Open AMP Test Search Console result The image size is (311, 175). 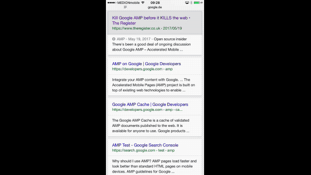pyautogui.click(x=145, y=145)
